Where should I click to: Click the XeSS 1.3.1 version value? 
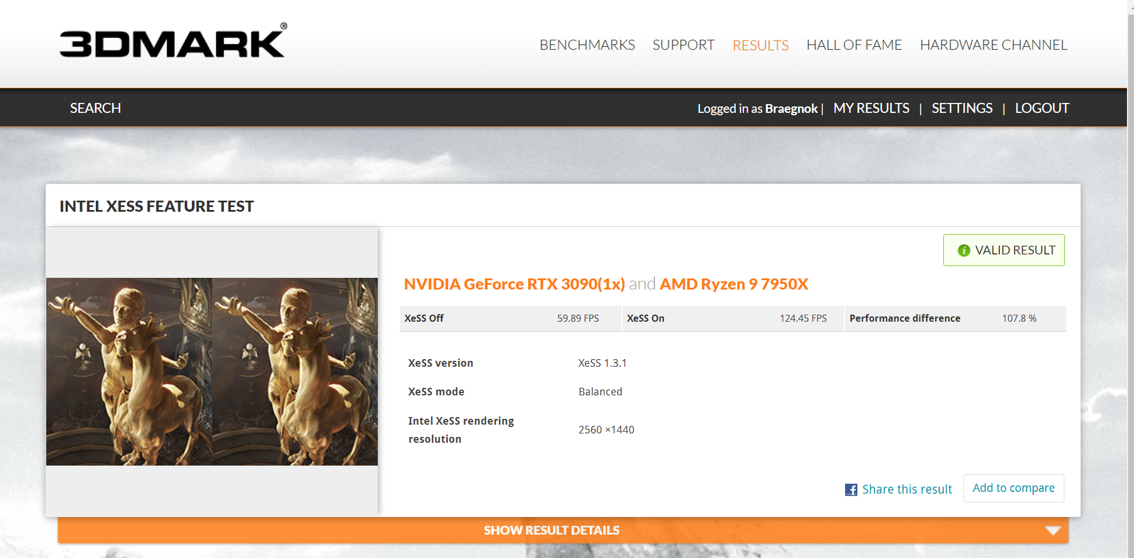pos(602,363)
